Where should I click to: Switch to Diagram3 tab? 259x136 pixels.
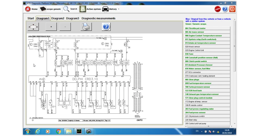73,18
